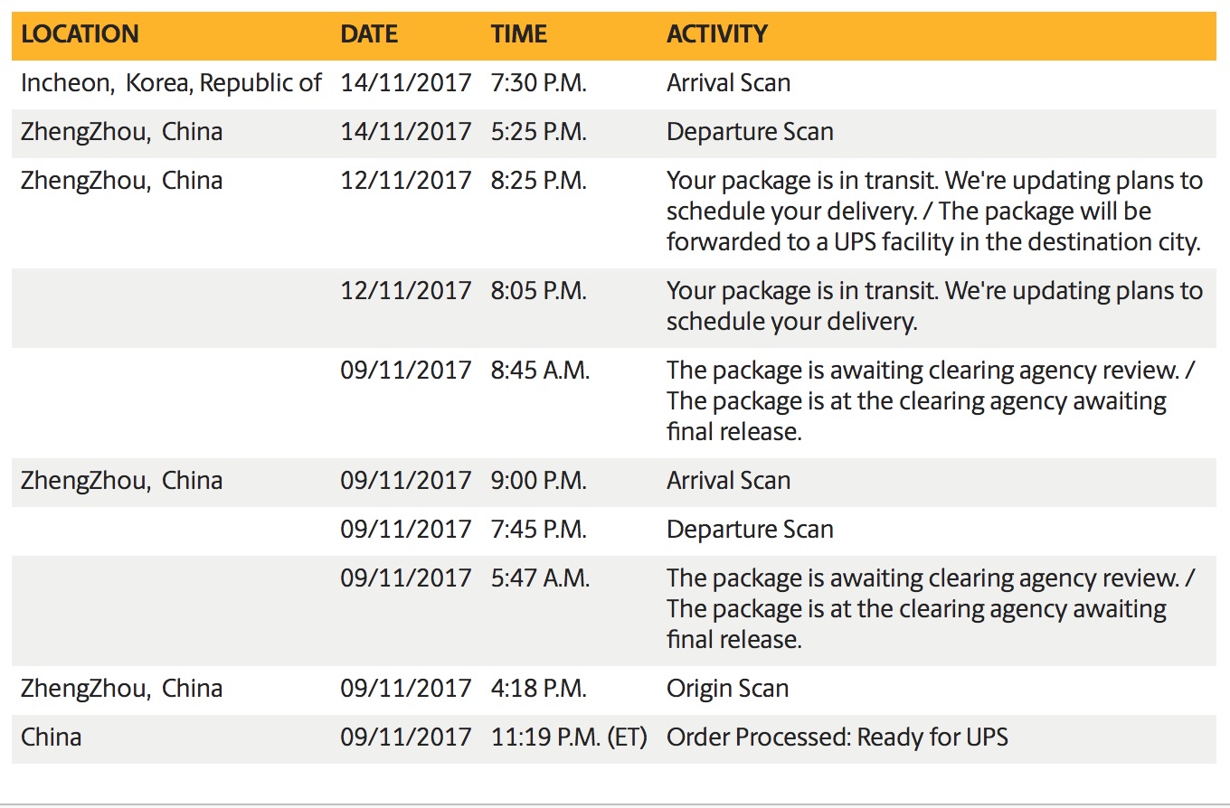Select the Departure Scan at 5:25 P.M. row

[x=614, y=132]
